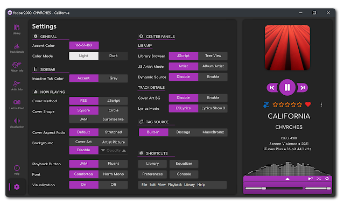The image size is (344, 211).
Task: Open the Visualization sidebar tab
Action: coord(17,123)
